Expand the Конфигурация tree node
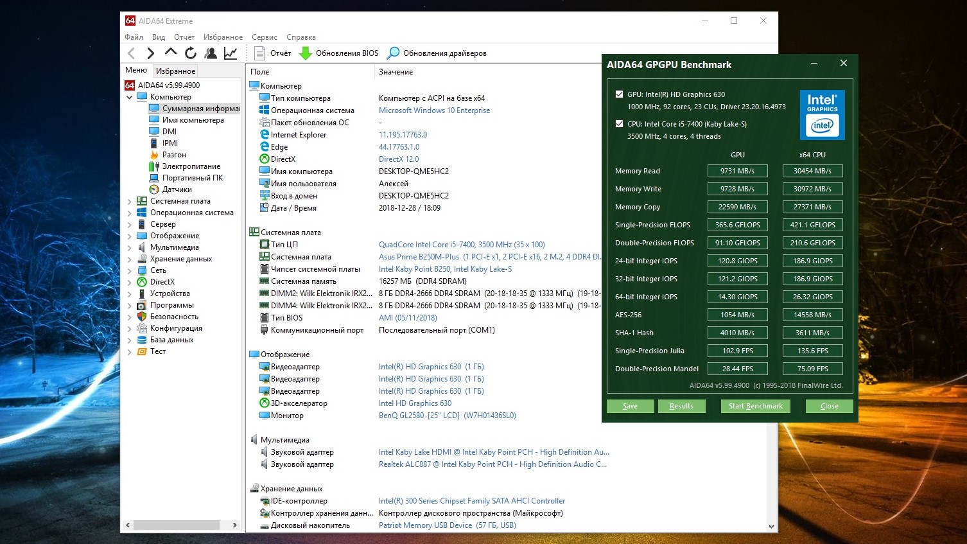The image size is (967, 544). pyautogui.click(x=130, y=328)
